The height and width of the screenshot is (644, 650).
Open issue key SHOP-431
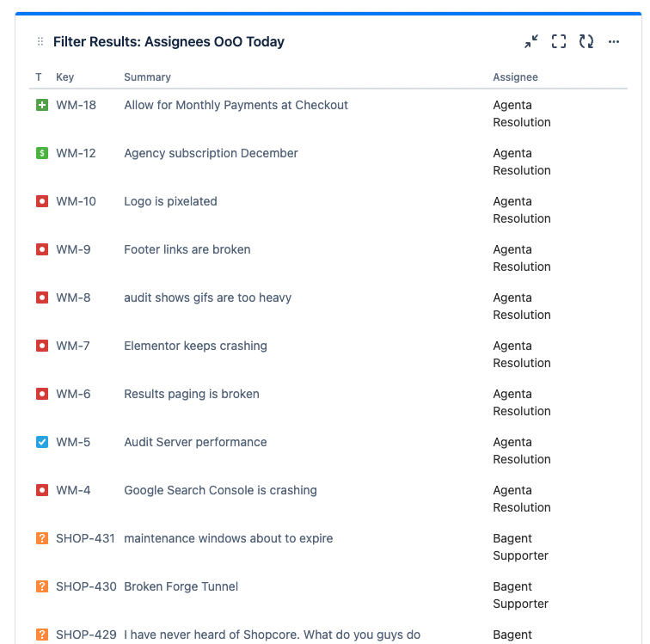(85, 538)
